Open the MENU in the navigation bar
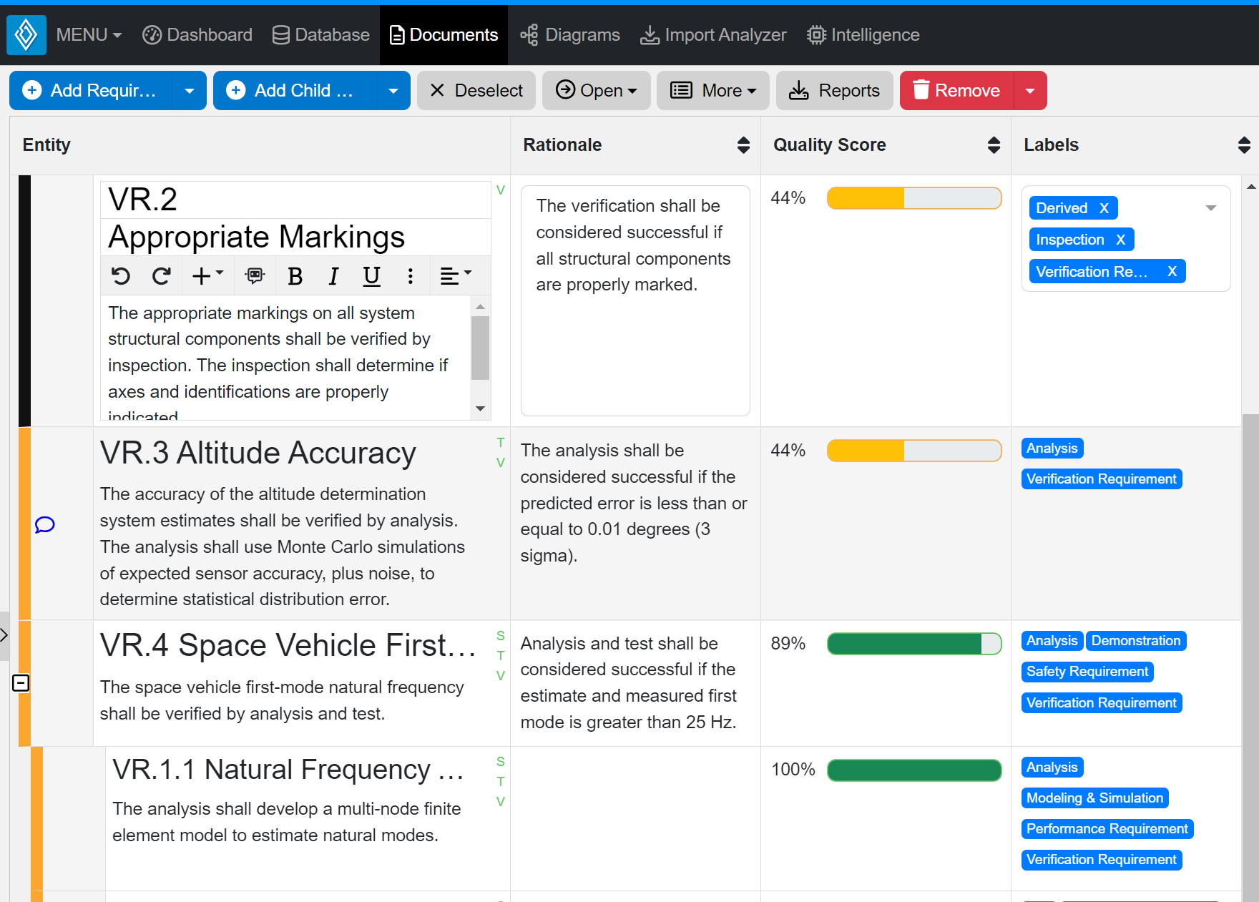The width and height of the screenshot is (1259, 902). 88,34
